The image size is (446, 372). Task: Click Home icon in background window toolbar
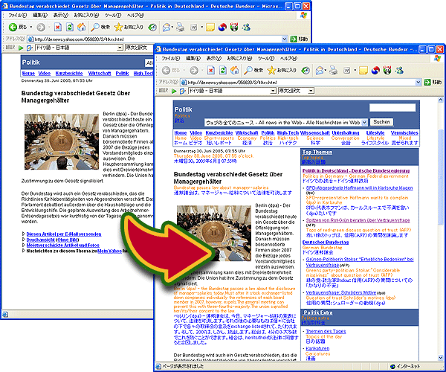point(81,27)
